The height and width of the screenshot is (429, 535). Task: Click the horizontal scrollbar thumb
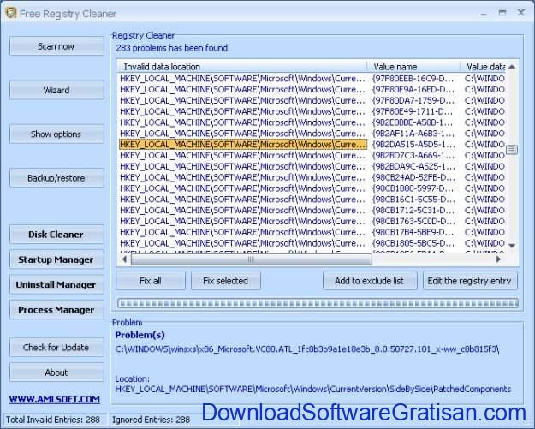252,259
